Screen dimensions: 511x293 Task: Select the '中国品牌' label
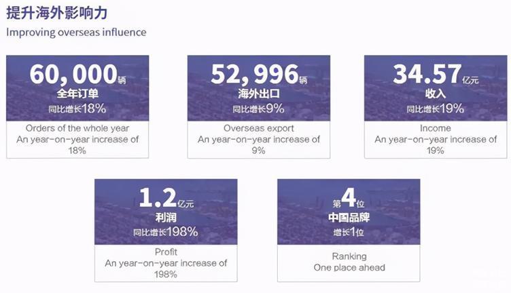349,218
